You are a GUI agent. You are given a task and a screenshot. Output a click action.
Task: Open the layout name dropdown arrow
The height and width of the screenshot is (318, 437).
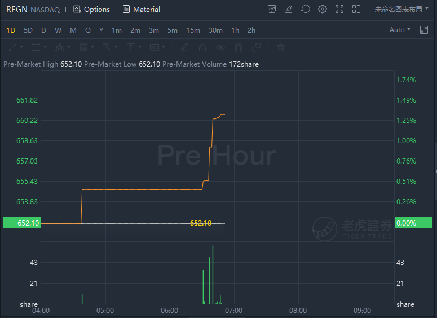point(427,9)
